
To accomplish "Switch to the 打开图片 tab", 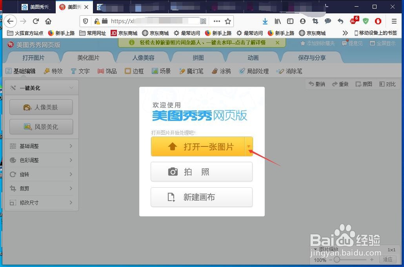I will tap(34, 58).
